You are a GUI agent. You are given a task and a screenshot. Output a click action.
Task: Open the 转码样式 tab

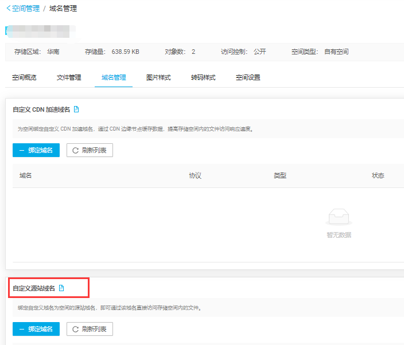tap(203, 77)
